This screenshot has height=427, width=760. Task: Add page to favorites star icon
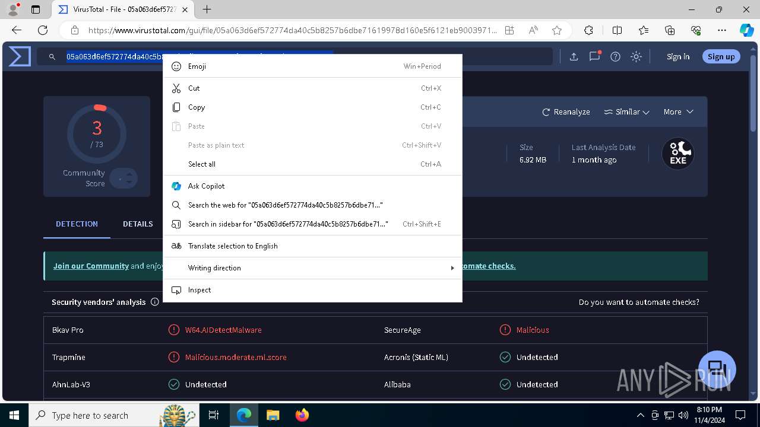coord(556,30)
